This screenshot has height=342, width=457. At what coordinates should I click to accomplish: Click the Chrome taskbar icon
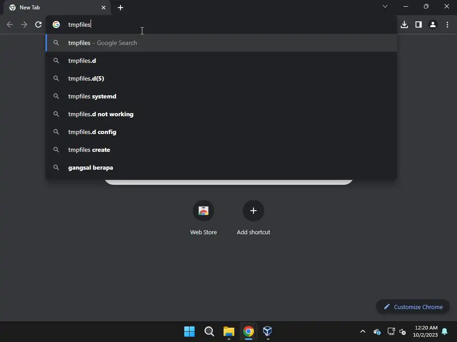pos(248,331)
